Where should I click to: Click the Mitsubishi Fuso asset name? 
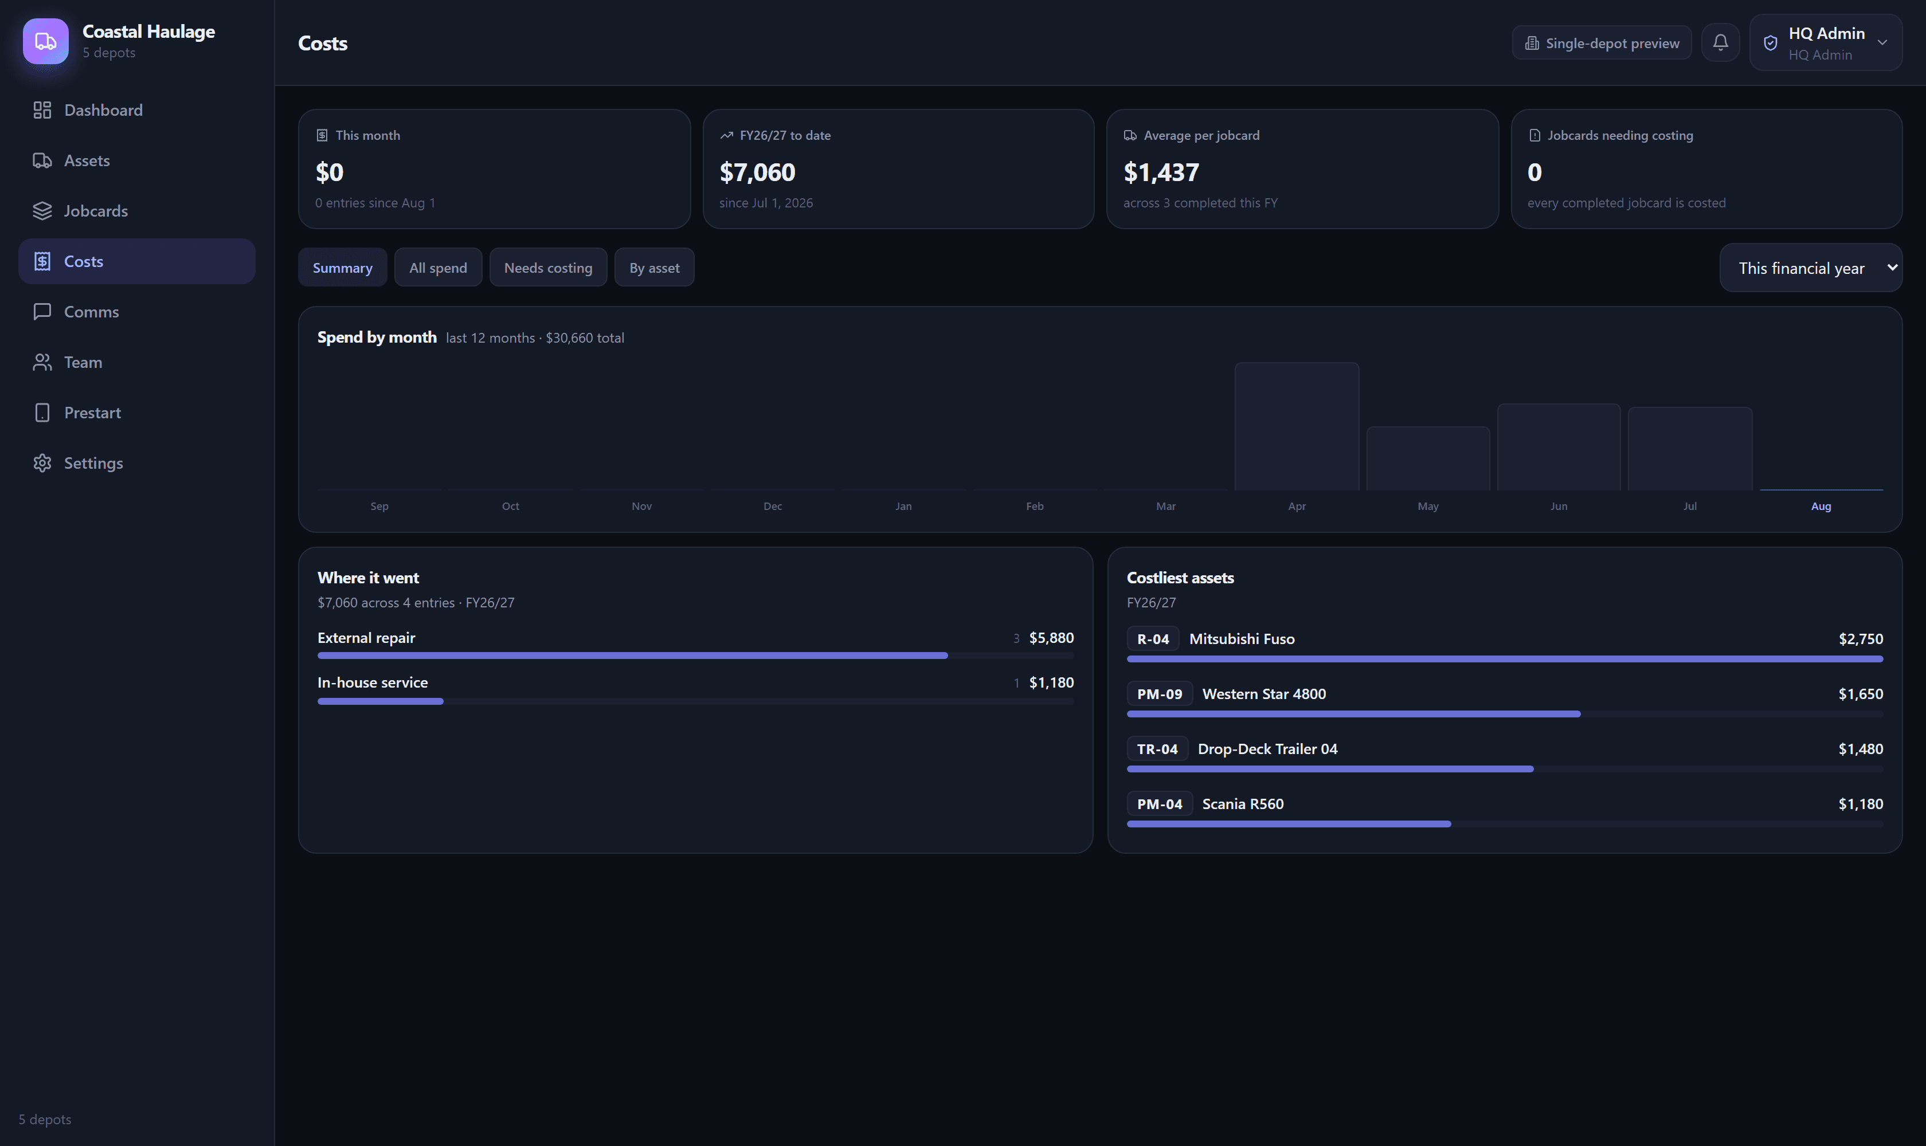click(x=1242, y=639)
